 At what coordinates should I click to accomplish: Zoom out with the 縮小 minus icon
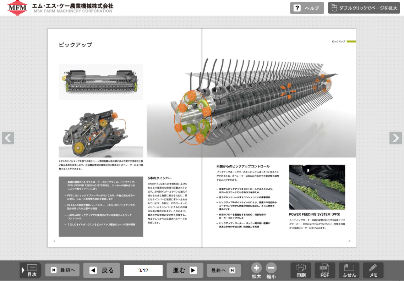[271, 270]
